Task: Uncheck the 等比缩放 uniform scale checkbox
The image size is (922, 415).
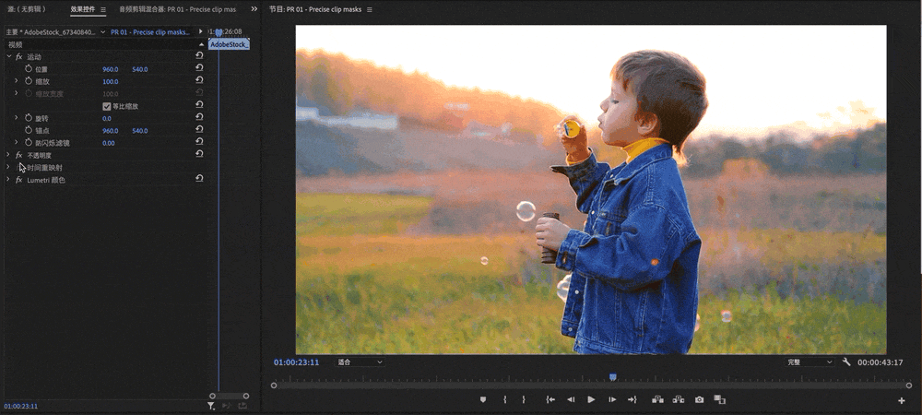Action: pyautogui.click(x=106, y=106)
